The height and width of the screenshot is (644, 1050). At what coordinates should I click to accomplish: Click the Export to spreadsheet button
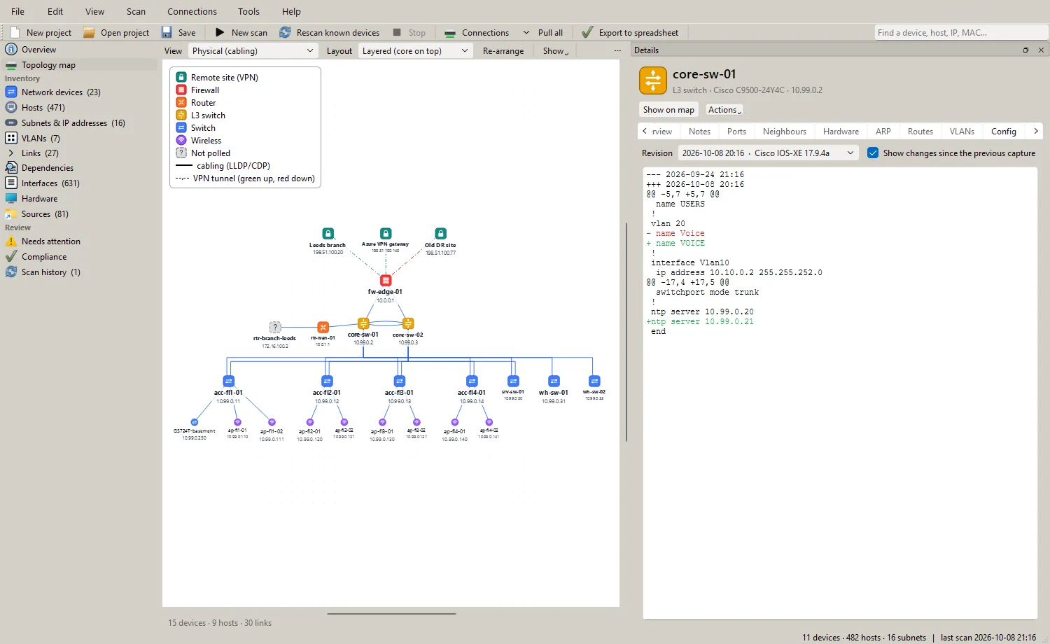(630, 32)
